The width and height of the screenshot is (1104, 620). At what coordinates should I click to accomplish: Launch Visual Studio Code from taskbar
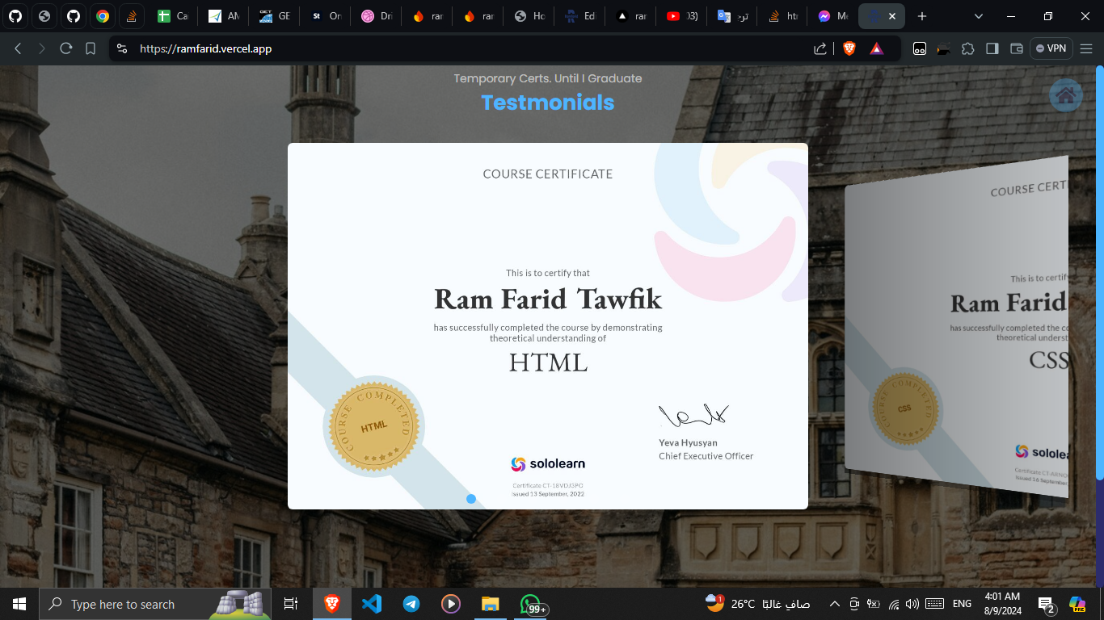click(372, 604)
